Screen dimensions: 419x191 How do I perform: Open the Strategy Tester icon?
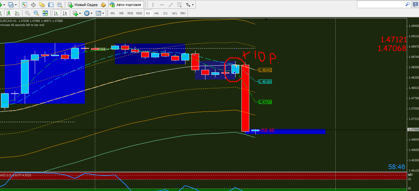click(x=59, y=5)
